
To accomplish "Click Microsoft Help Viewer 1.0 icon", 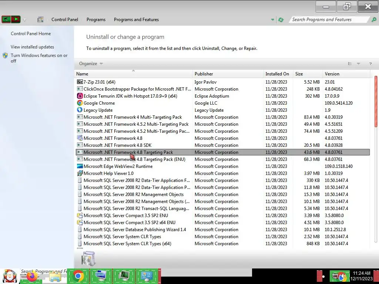I will (80, 173).
